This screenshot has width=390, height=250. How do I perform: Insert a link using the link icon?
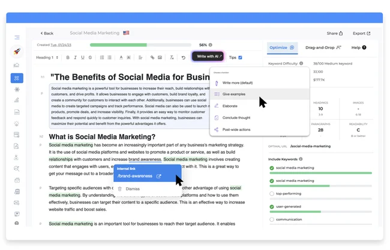(x=152, y=58)
